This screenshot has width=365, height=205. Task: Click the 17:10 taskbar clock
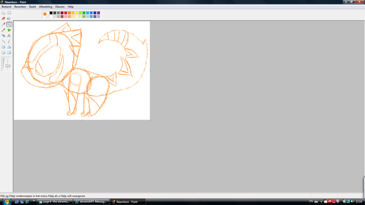359,201
